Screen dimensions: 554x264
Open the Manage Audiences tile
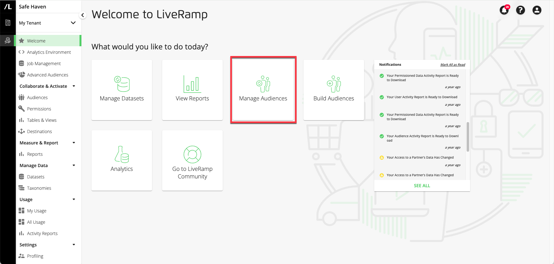[x=263, y=90]
